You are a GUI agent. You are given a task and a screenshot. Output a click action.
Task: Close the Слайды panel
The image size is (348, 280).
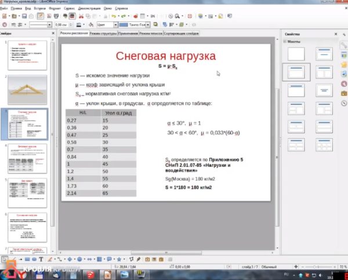53,33
